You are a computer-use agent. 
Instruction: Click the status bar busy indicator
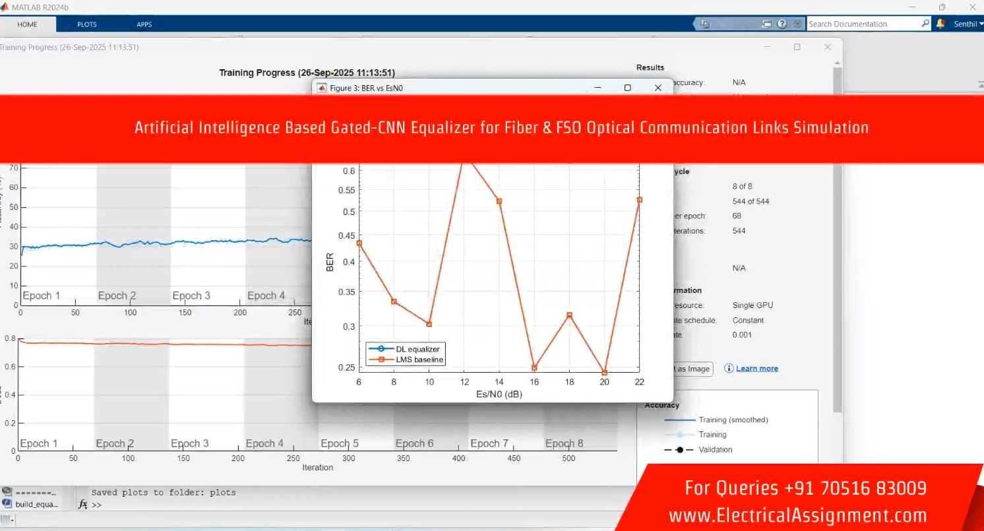point(7,520)
